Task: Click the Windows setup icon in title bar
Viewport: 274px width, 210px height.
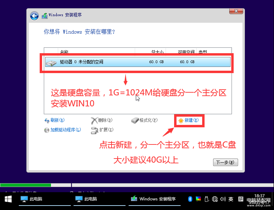Action: (x=44, y=15)
